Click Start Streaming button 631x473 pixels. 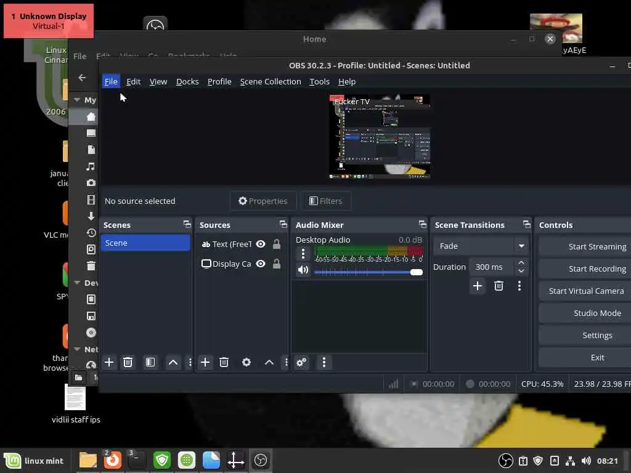coord(585,246)
